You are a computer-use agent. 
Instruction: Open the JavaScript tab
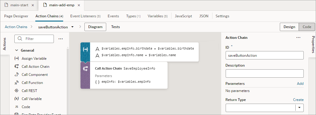183,16
